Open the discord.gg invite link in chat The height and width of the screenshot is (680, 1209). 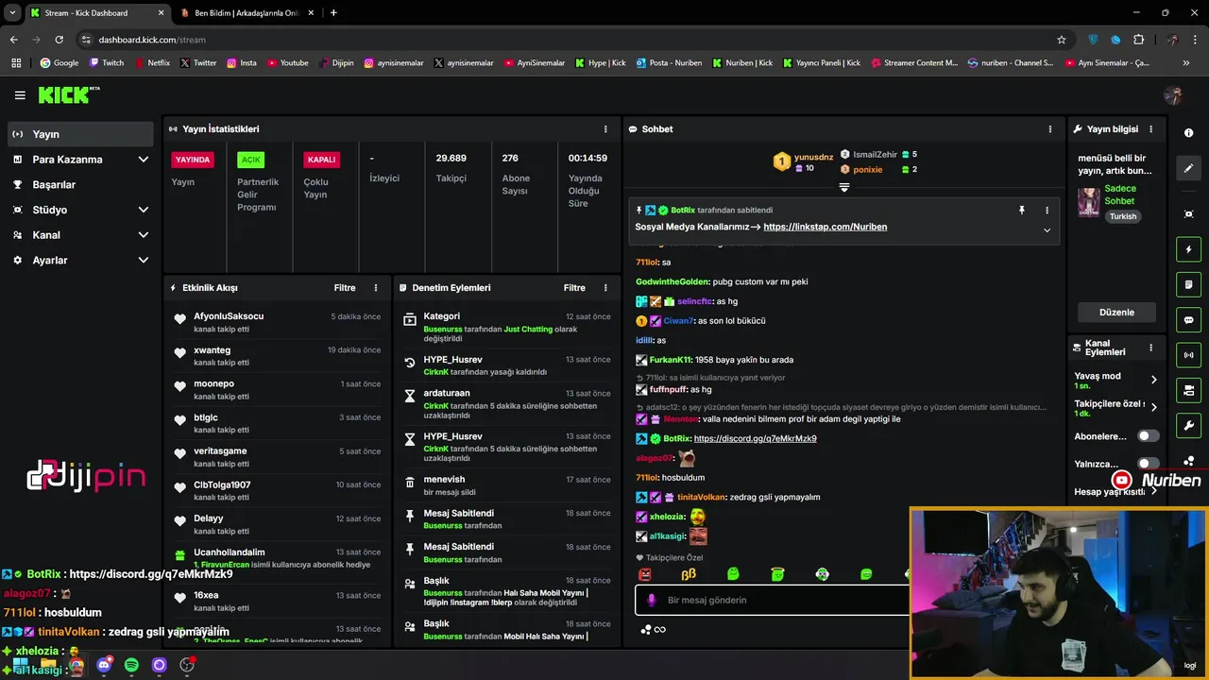[x=755, y=439]
